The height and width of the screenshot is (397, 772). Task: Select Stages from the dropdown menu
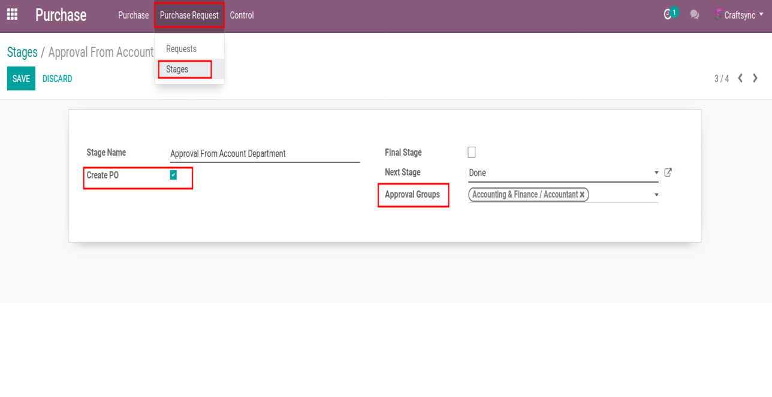point(177,69)
